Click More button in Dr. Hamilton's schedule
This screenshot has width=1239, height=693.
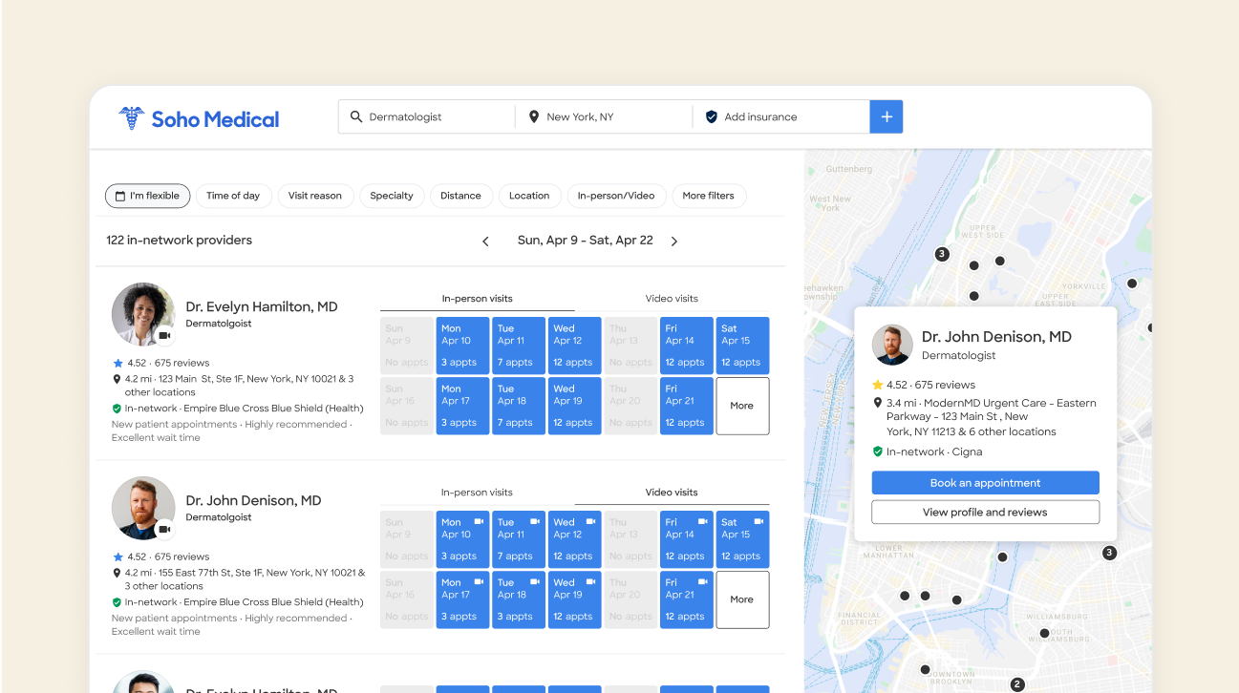pos(741,406)
